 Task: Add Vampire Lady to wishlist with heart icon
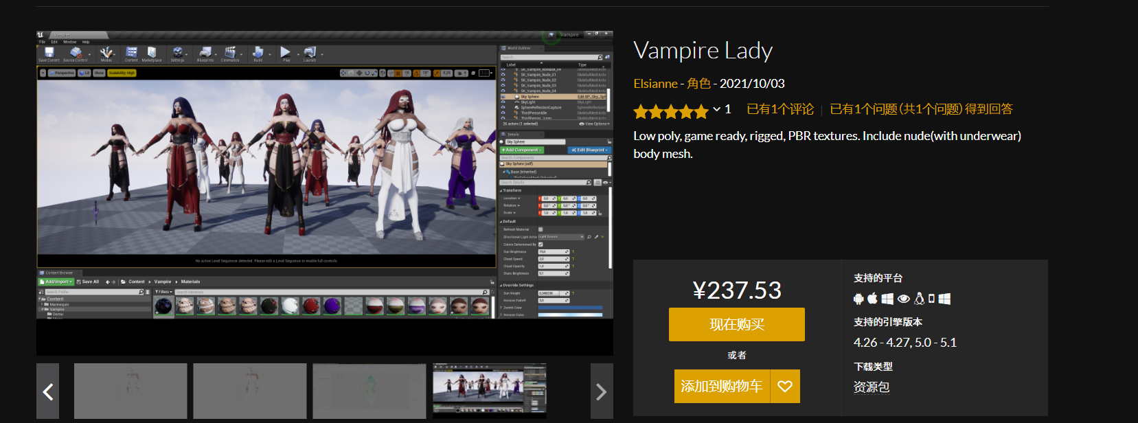[x=785, y=387]
